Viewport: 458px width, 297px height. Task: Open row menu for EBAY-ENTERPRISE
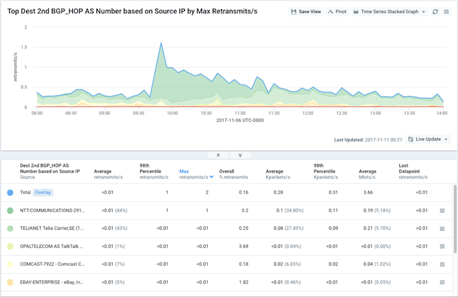coord(442,282)
